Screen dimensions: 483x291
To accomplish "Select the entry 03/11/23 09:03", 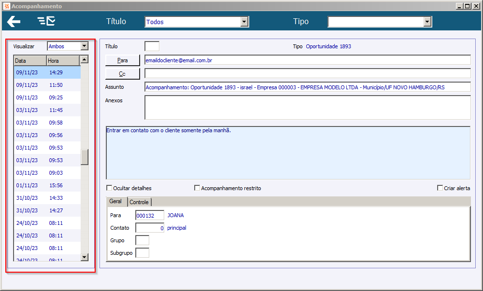I will coord(47,173).
